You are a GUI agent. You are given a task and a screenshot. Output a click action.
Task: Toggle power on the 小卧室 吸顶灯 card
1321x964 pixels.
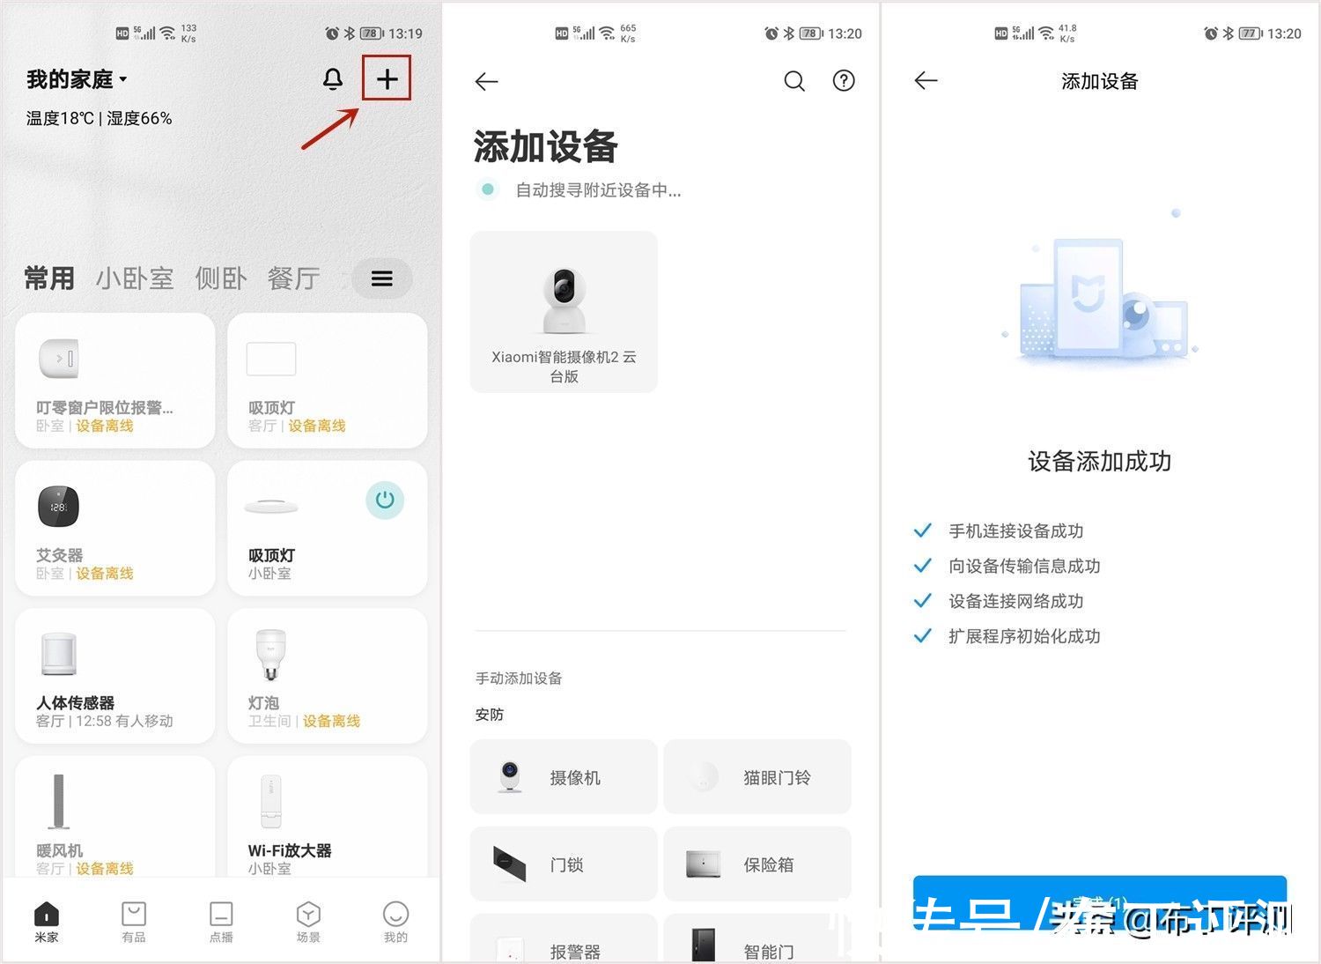[x=385, y=500]
